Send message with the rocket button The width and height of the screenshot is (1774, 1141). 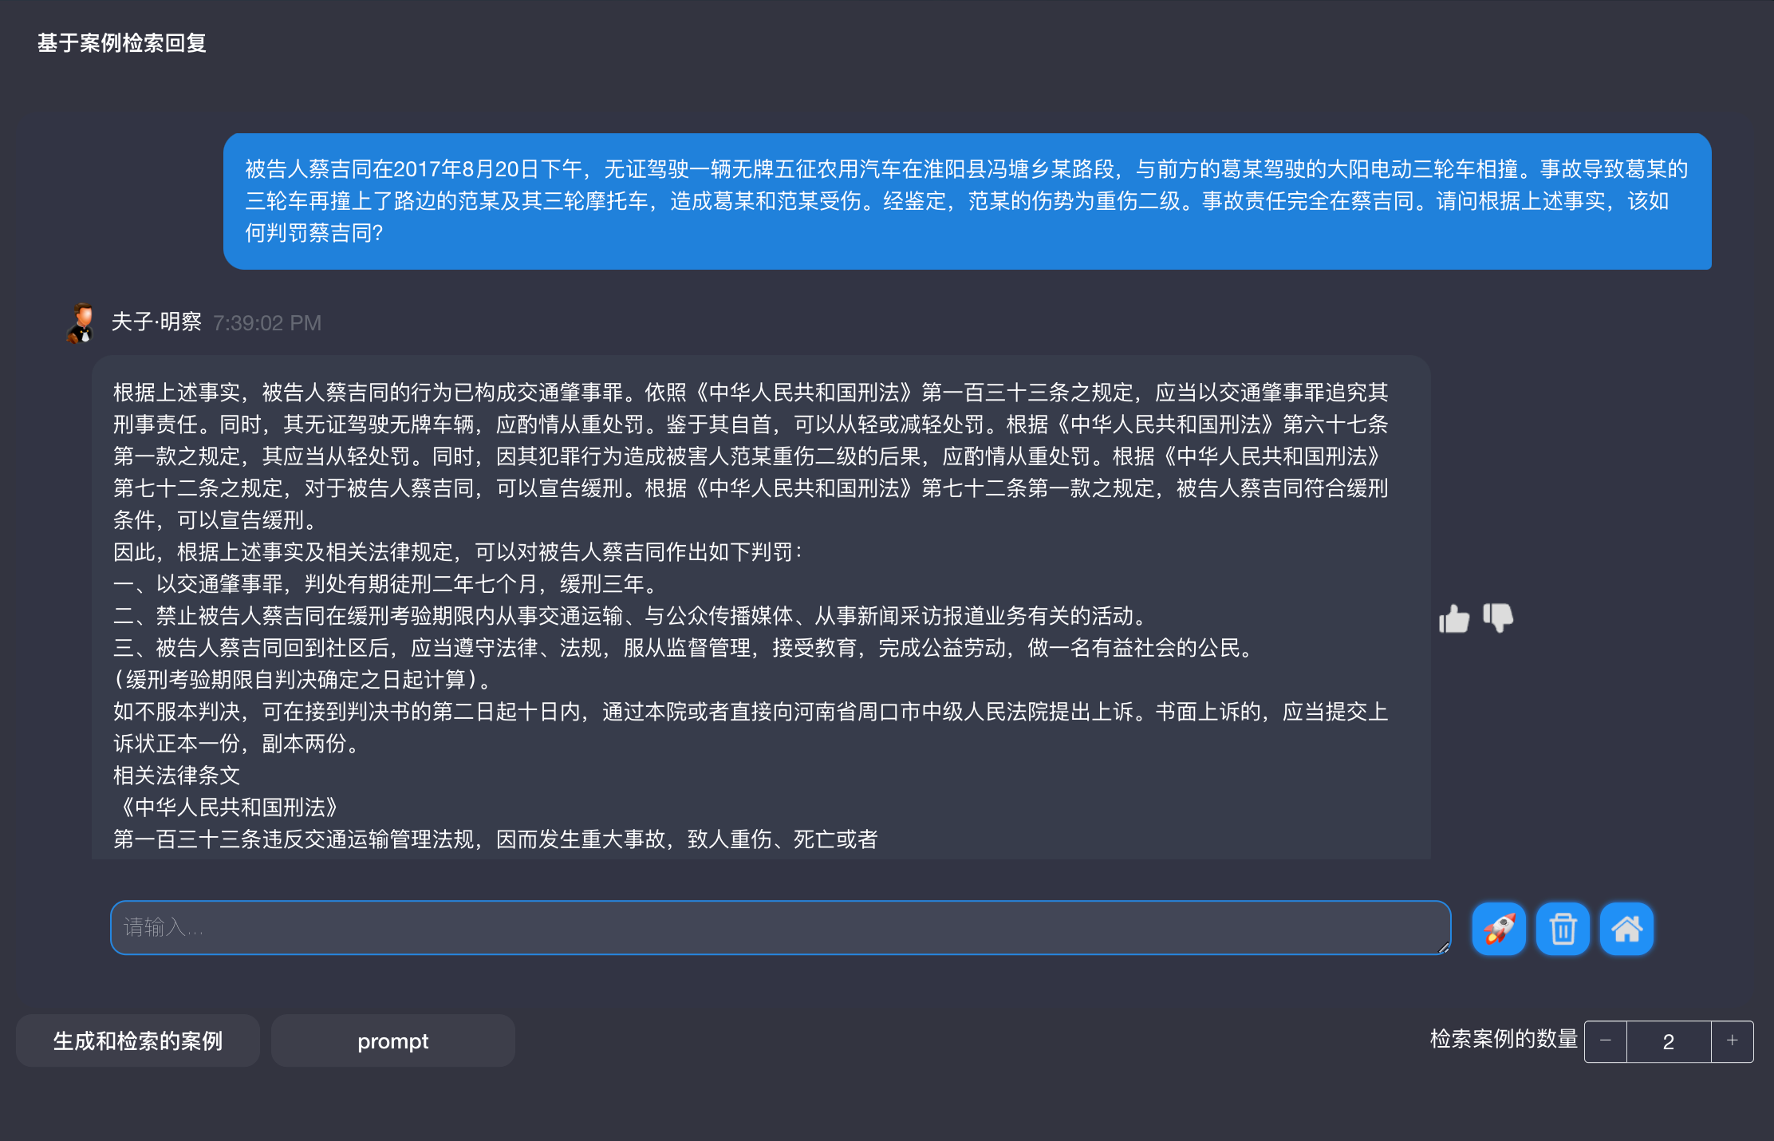pyautogui.click(x=1499, y=929)
